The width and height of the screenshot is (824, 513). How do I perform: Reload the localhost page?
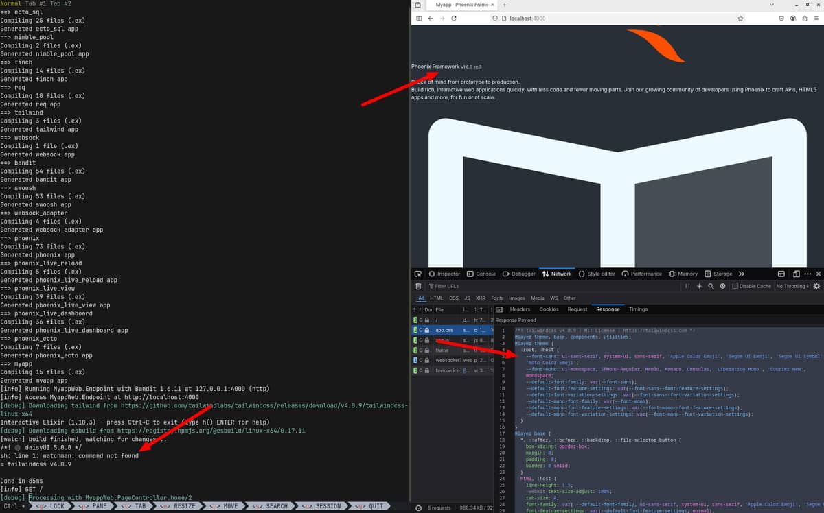tap(454, 19)
